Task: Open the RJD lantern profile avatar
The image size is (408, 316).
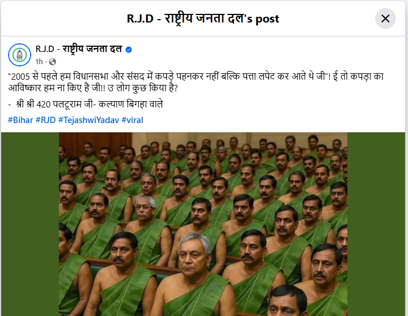Action: 20,55
